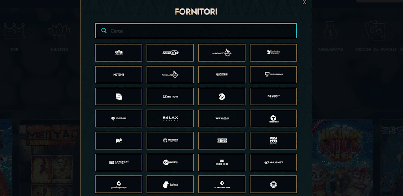Close the Fornitori popup with the X
Screen dimensions: 403x196
click(304, 2)
